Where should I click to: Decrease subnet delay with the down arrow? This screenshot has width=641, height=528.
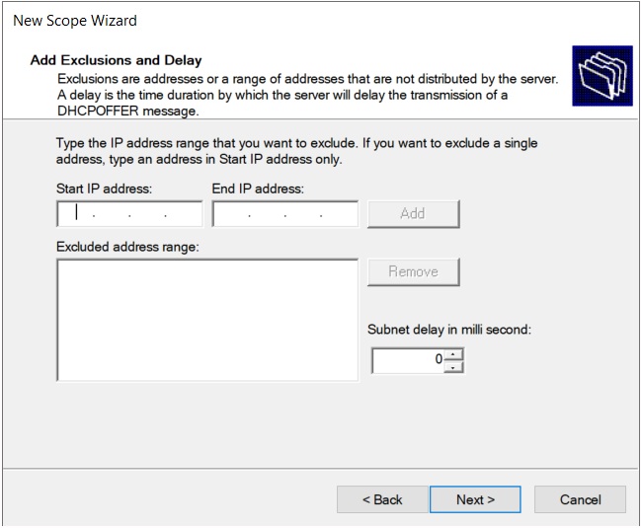pyautogui.click(x=453, y=367)
